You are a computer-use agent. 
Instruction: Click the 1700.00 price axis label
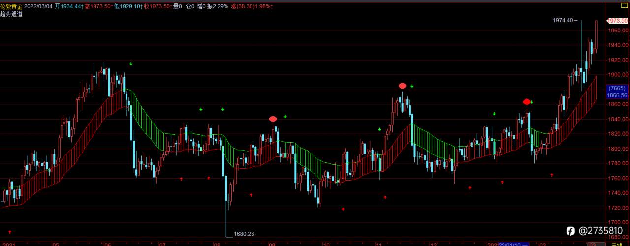[618, 222]
